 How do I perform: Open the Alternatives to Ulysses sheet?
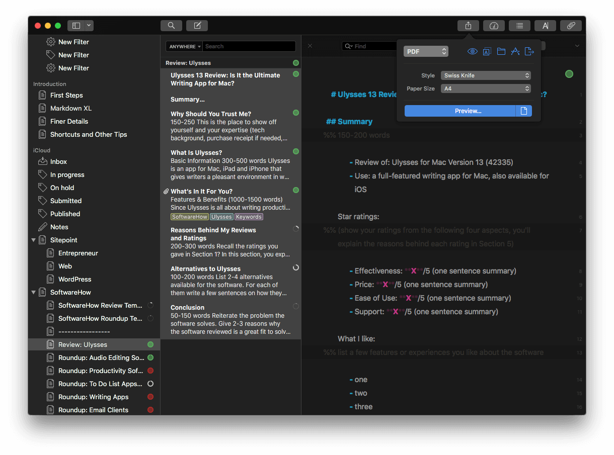[231, 281]
